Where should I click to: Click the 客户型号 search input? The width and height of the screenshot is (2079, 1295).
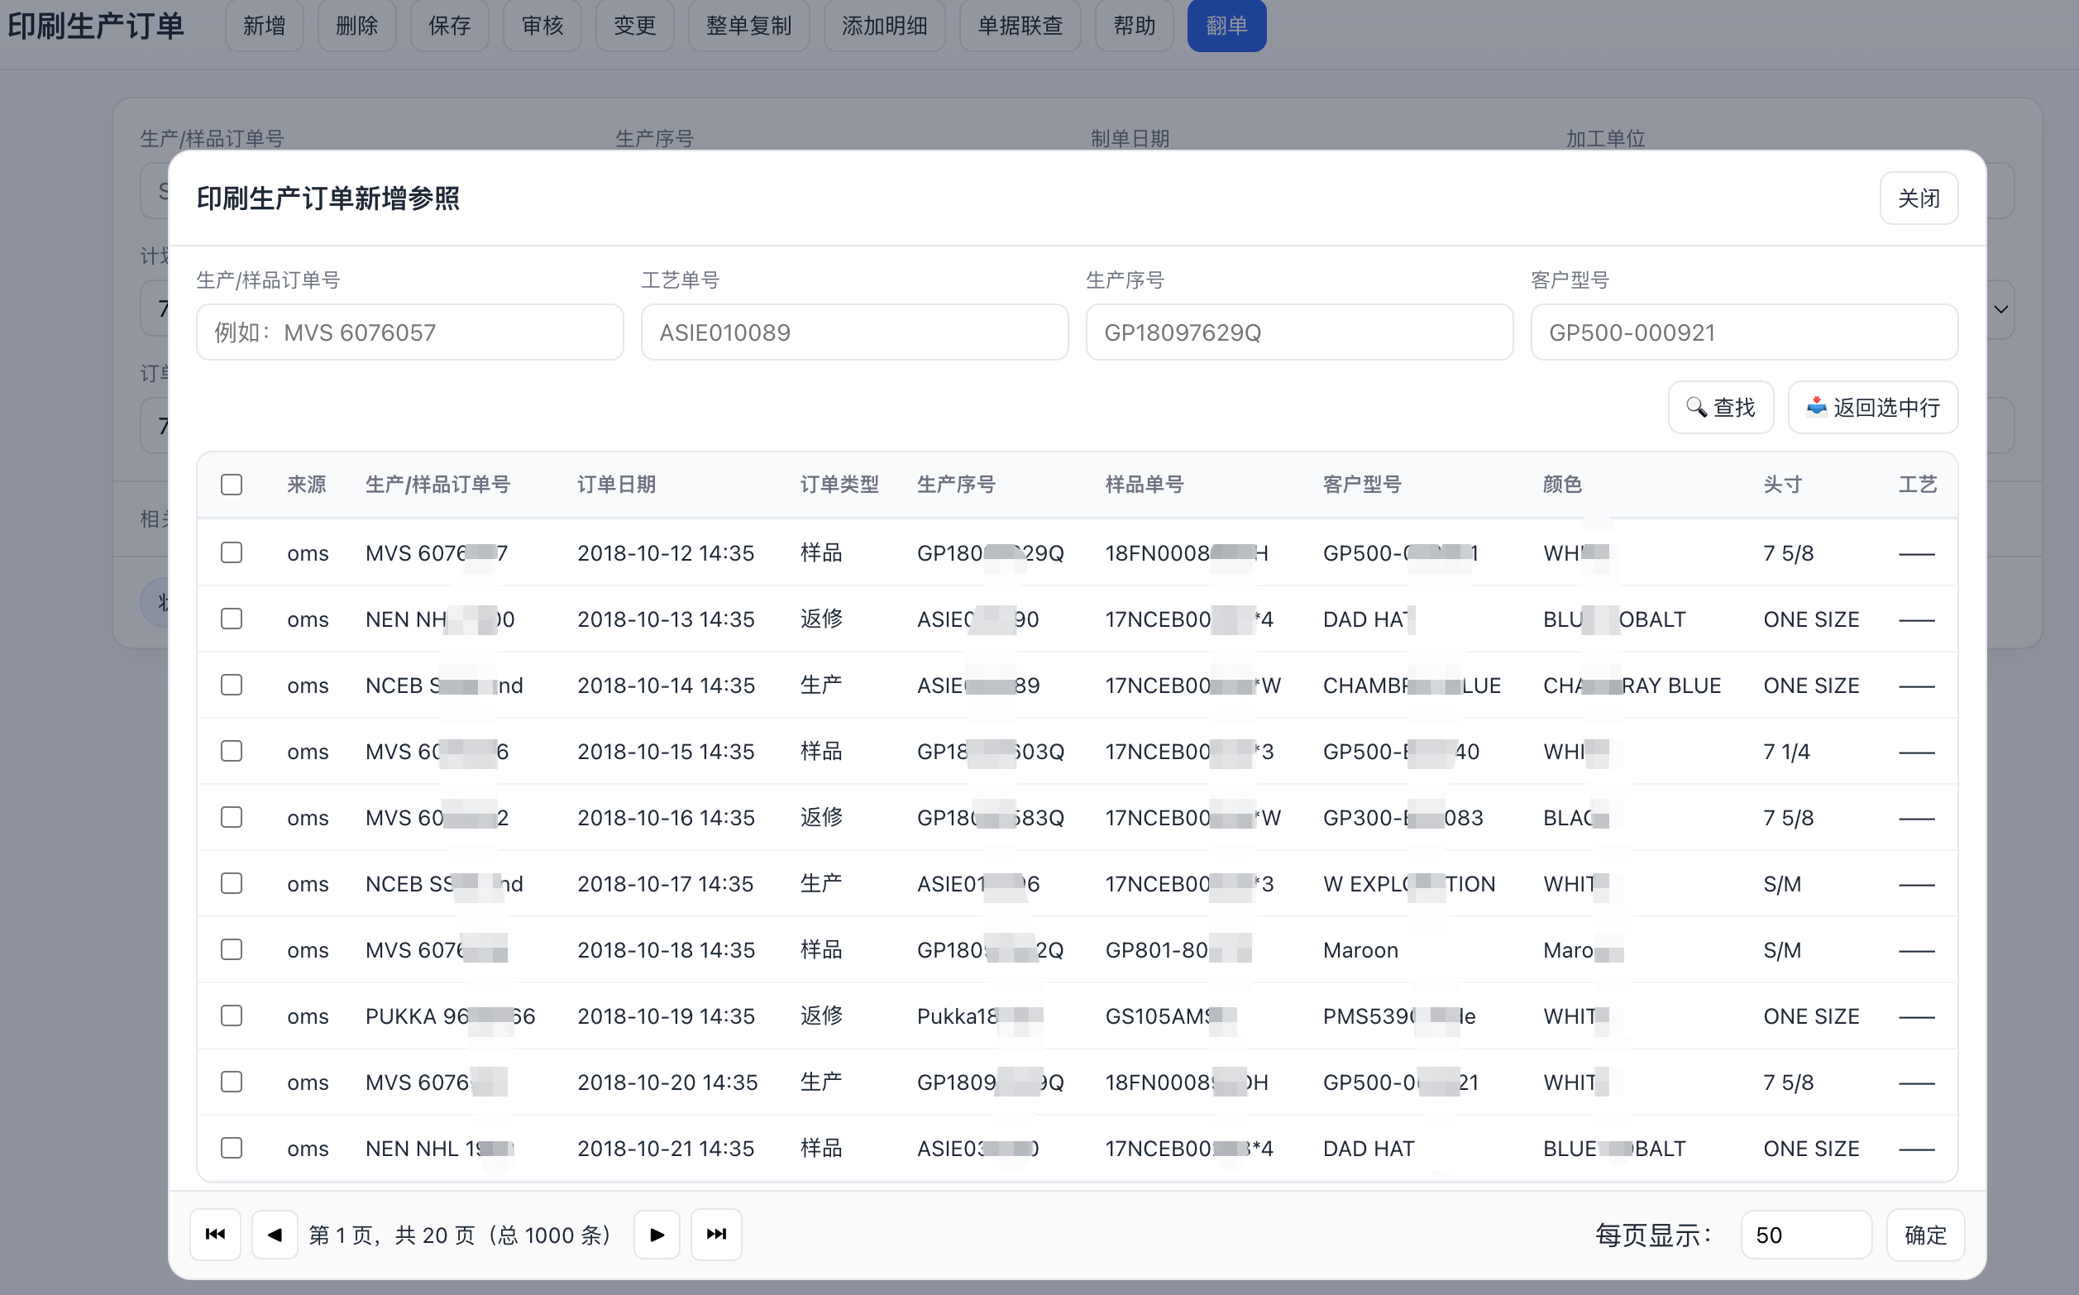pos(1743,332)
